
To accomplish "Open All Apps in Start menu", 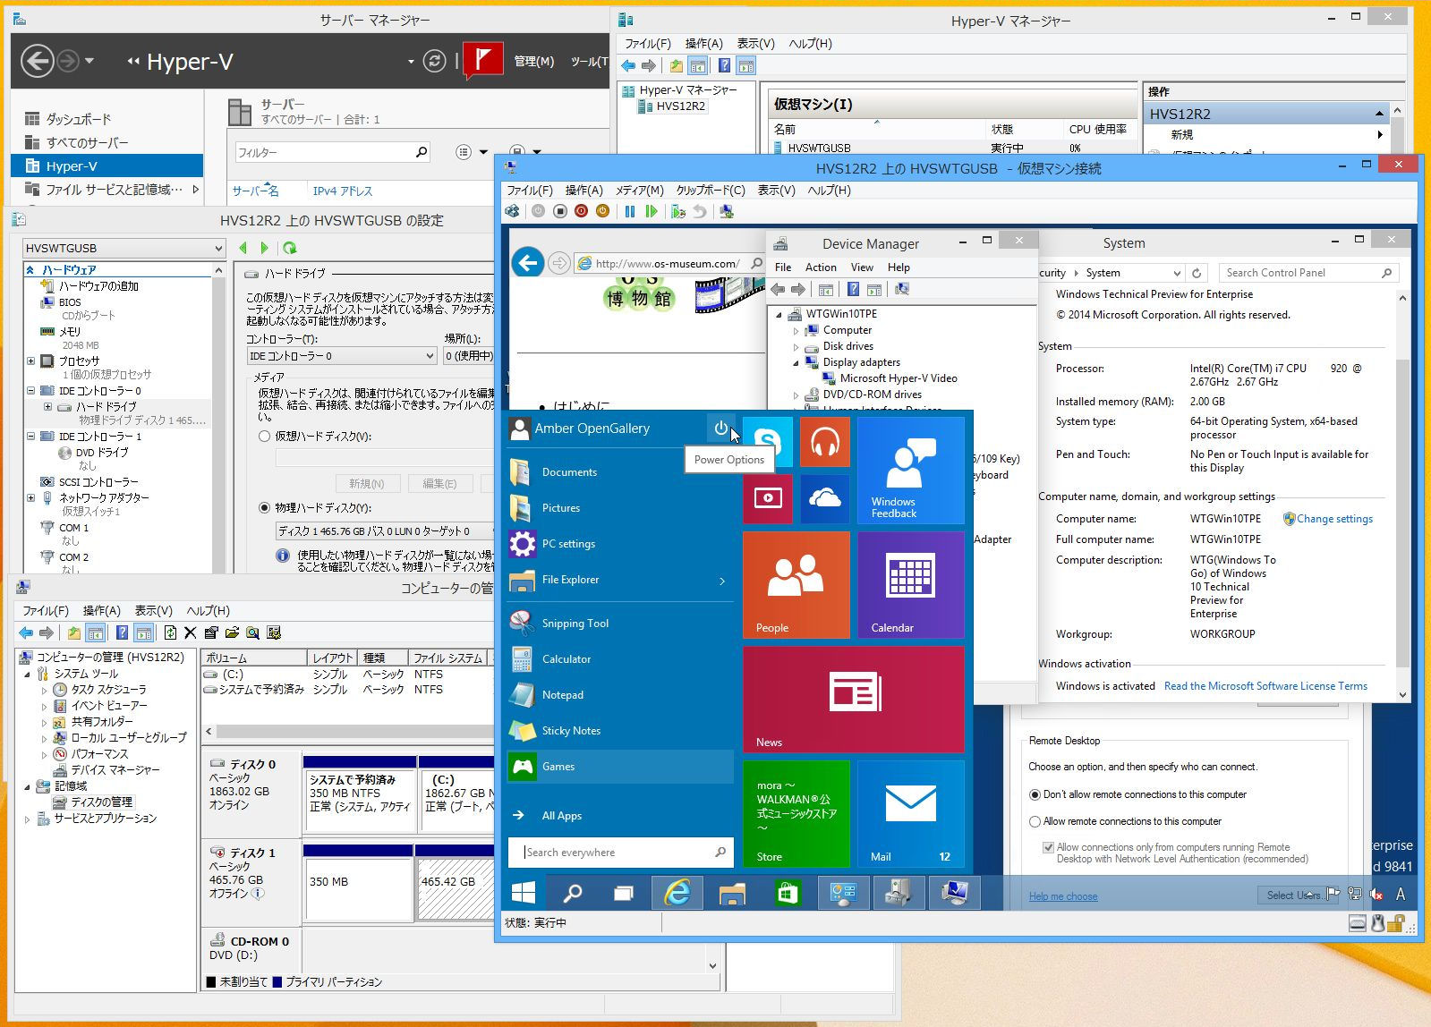I will 561,815.
